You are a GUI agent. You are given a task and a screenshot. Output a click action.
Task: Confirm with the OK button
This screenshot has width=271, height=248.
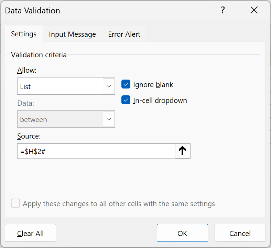tap(182, 233)
